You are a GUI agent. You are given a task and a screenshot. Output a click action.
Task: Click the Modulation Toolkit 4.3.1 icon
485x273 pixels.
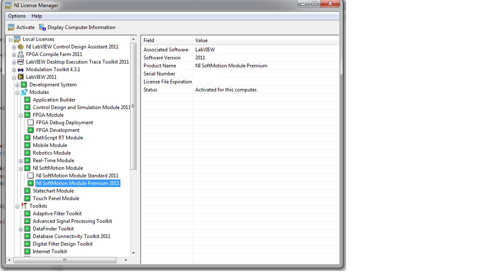(21, 70)
